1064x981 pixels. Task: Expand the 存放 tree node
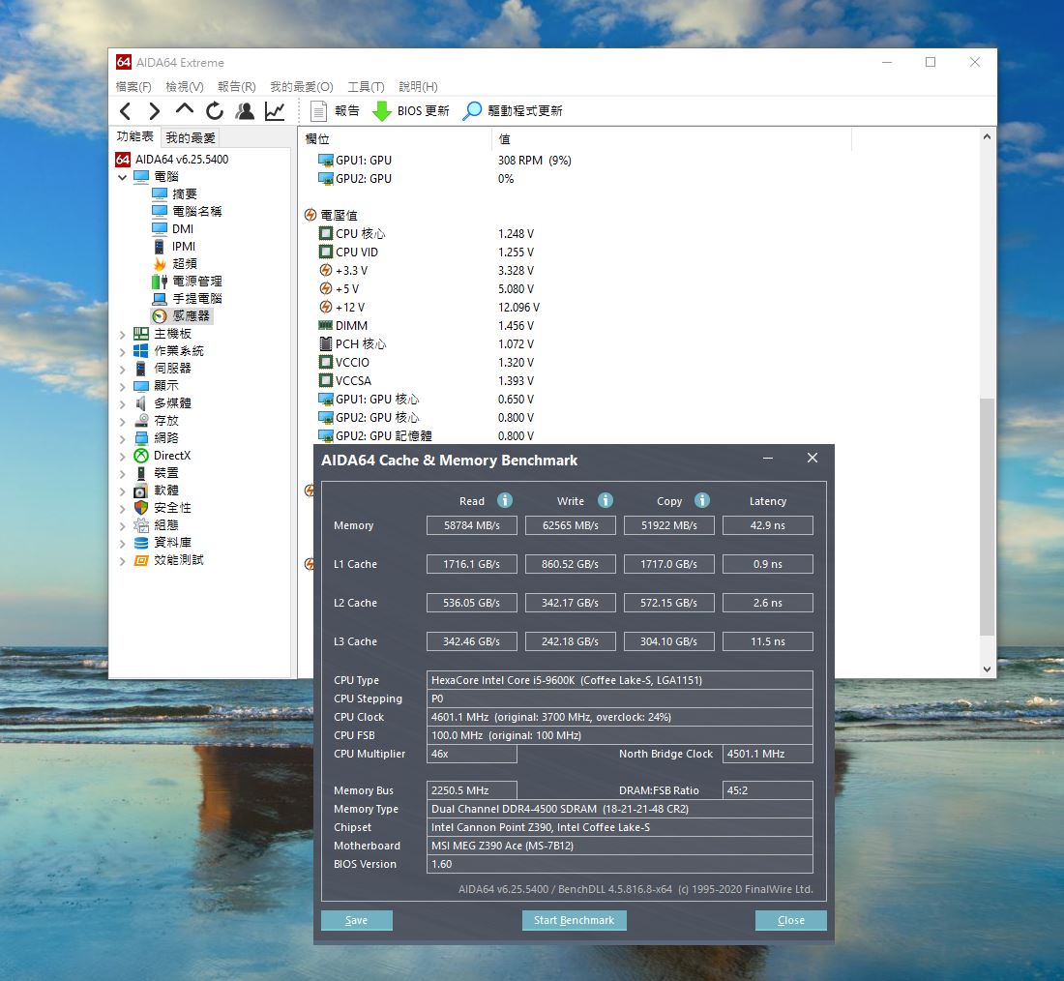click(x=122, y=422)
